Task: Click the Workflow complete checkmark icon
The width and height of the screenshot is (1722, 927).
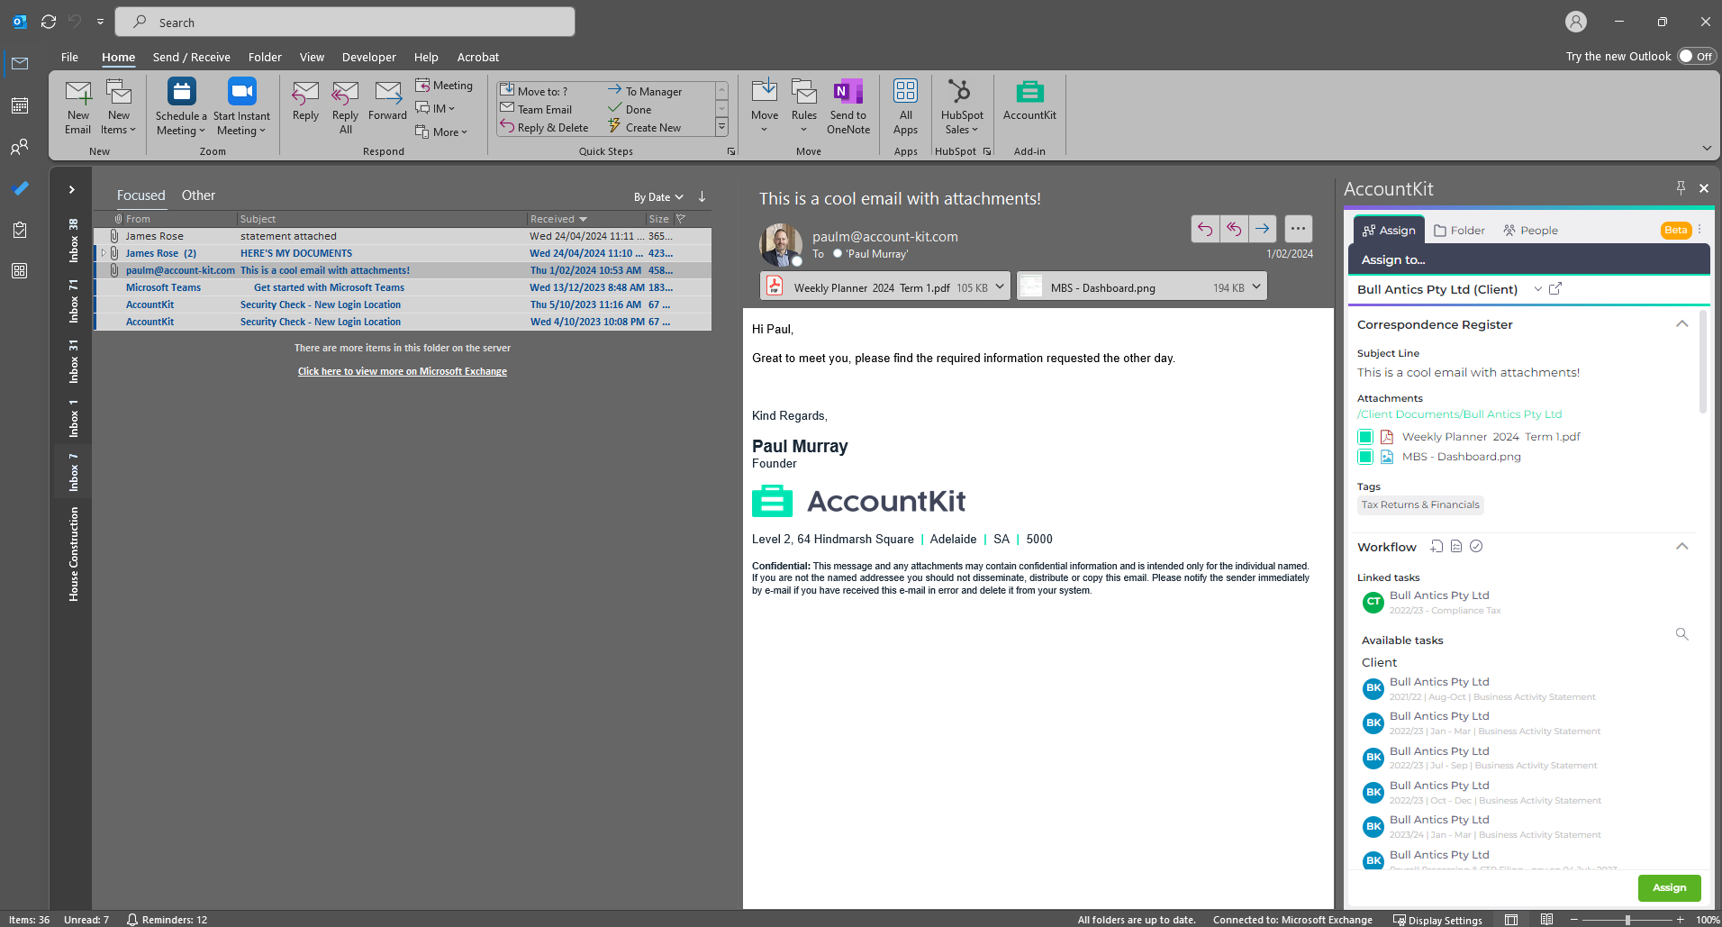Action: pos(1476,547)
